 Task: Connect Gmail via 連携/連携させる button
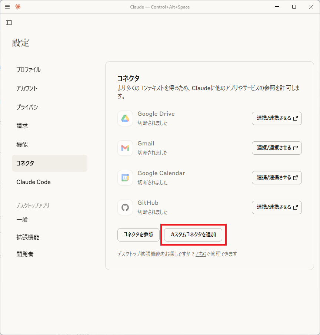point(277,148)
